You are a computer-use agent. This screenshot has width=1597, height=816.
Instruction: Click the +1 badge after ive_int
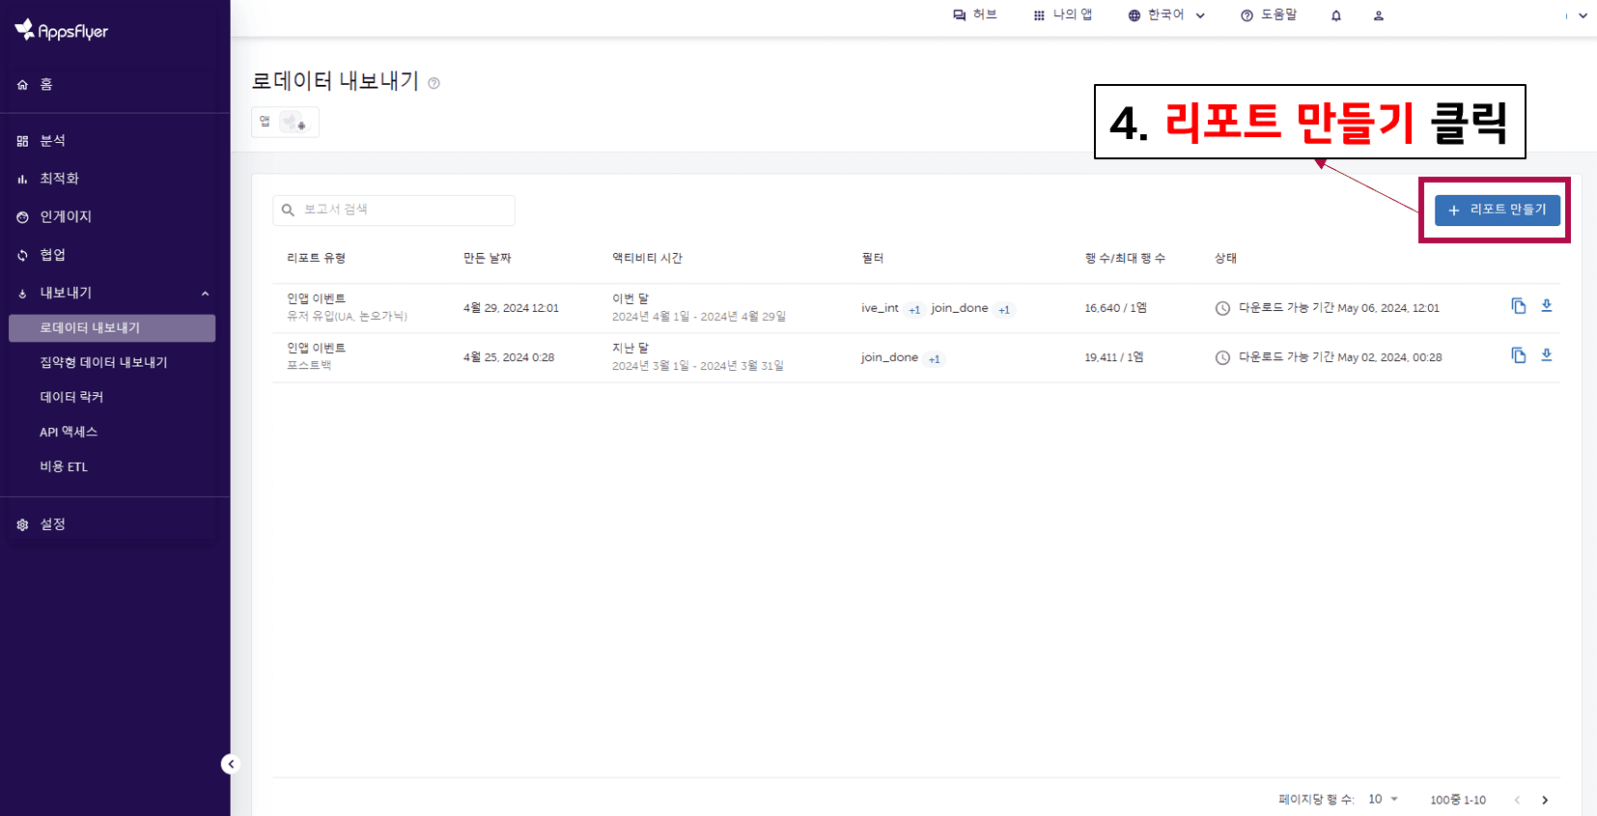914,310
